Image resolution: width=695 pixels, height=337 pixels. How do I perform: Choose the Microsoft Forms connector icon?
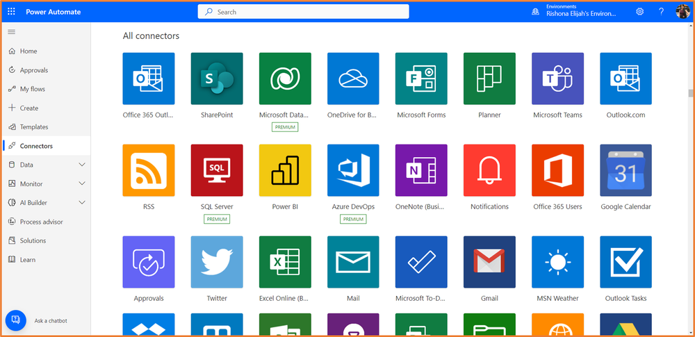(421, 79)
